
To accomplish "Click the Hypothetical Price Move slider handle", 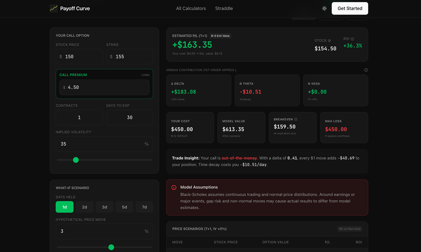I will click(x=111, y=247).
